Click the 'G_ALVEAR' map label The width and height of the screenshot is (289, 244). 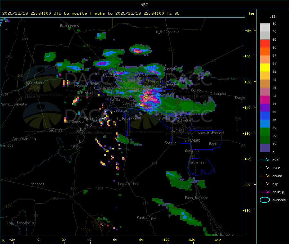click(192, 140)
